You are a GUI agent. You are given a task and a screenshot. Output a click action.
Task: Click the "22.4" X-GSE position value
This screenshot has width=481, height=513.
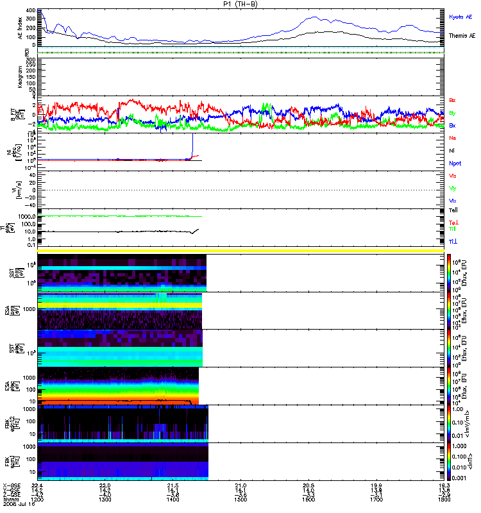click(x=37, y=485)
